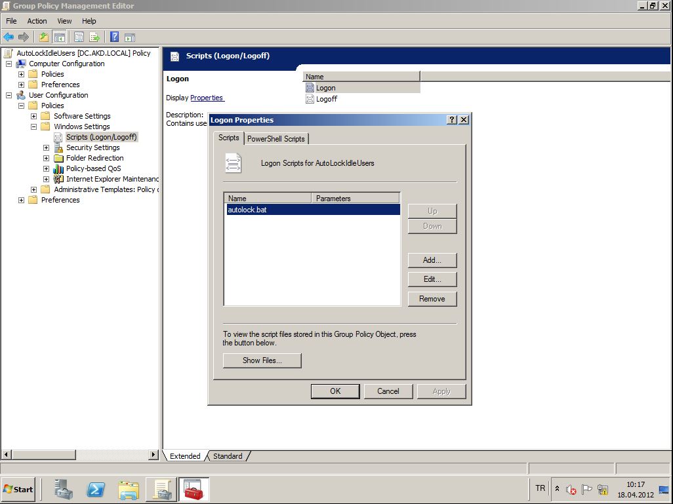Open the Help menu
673x504 pixels.
89,21
